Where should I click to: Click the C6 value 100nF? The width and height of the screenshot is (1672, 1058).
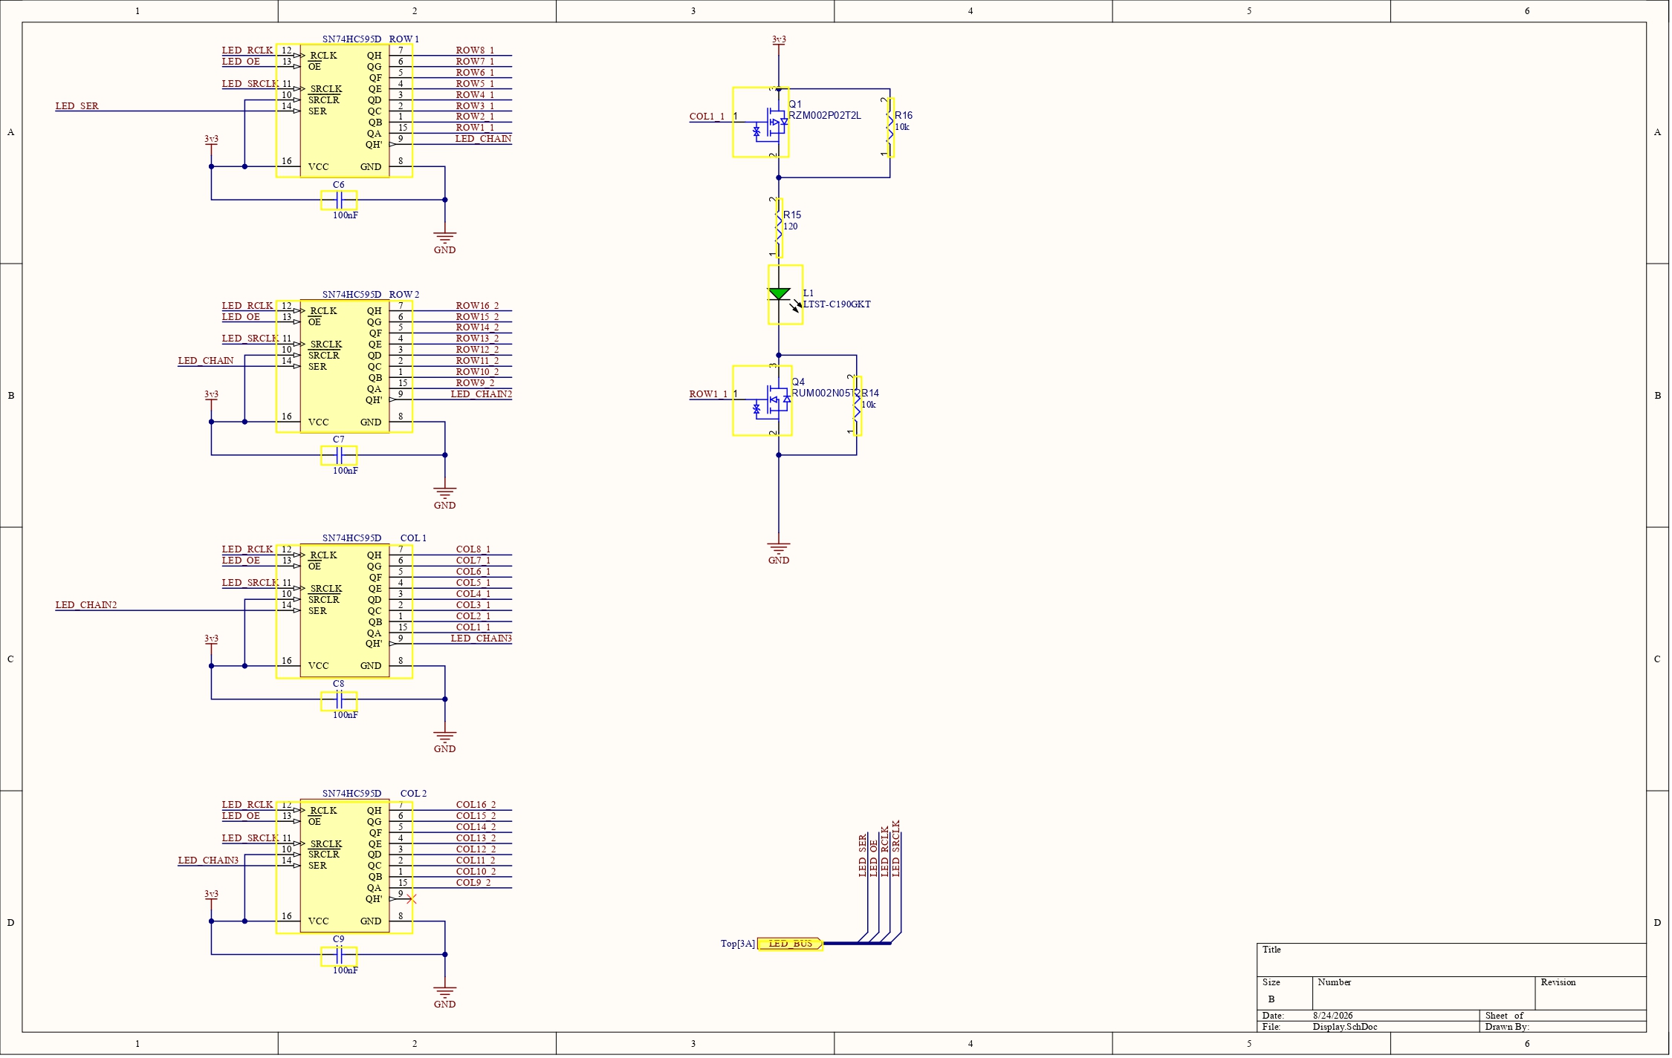coord(345,215)
